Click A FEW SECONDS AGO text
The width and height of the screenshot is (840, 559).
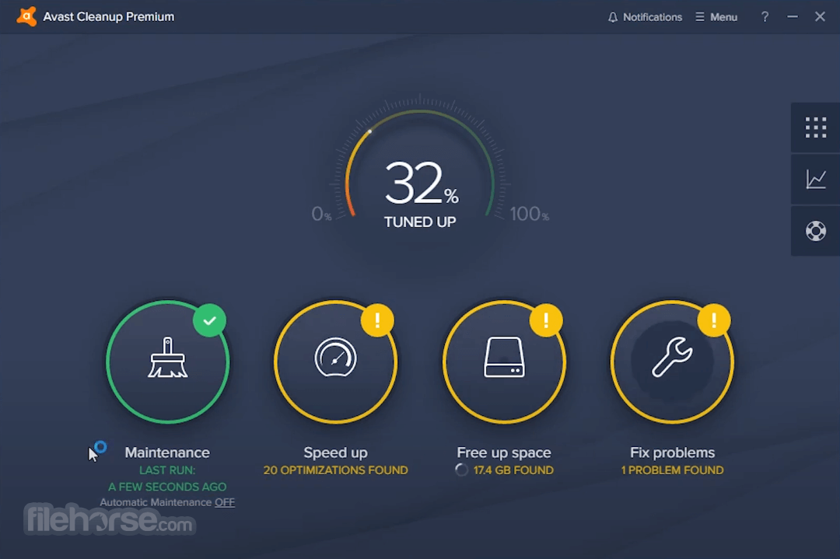[167, 487]
